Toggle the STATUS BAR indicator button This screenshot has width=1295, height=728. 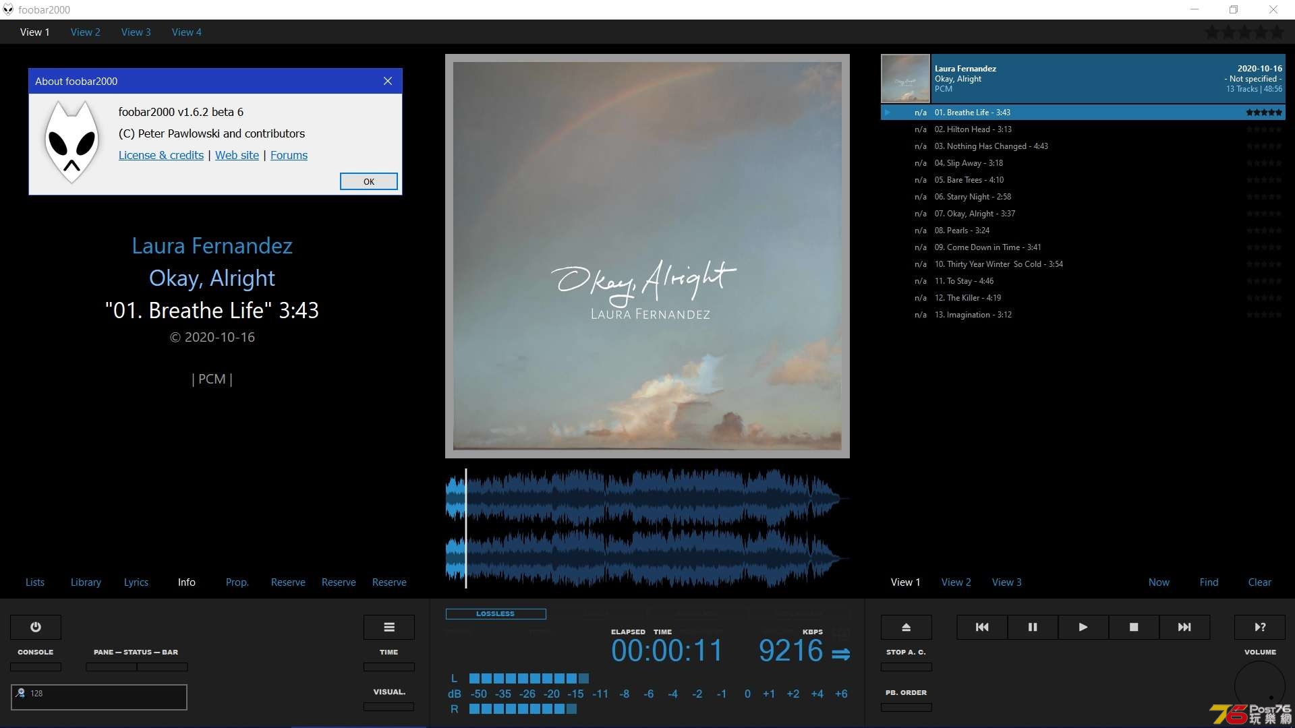pyautogui.click(x=163, y=667)
